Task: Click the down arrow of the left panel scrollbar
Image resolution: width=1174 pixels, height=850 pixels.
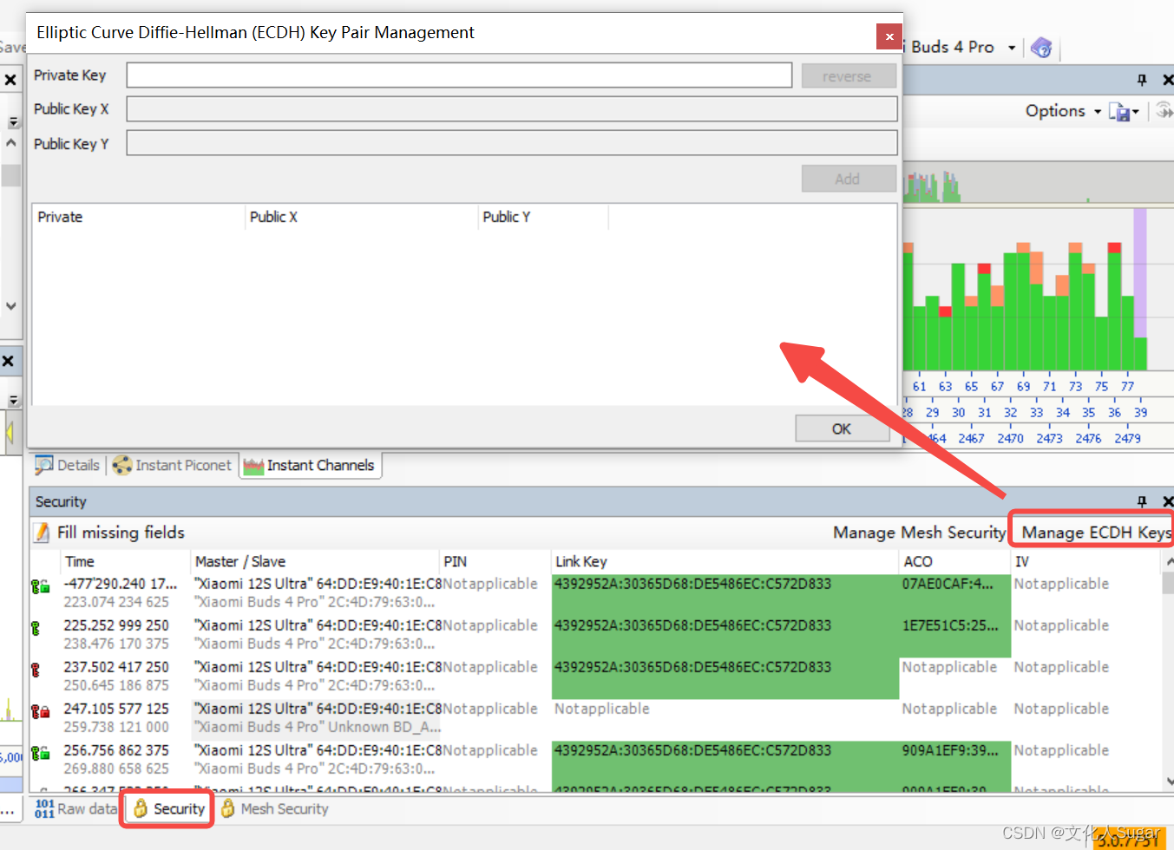Action: pyautogui.click(x=11, y=305)
